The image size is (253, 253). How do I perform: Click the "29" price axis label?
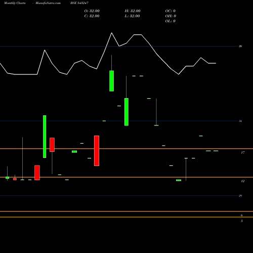click(240, 196)
